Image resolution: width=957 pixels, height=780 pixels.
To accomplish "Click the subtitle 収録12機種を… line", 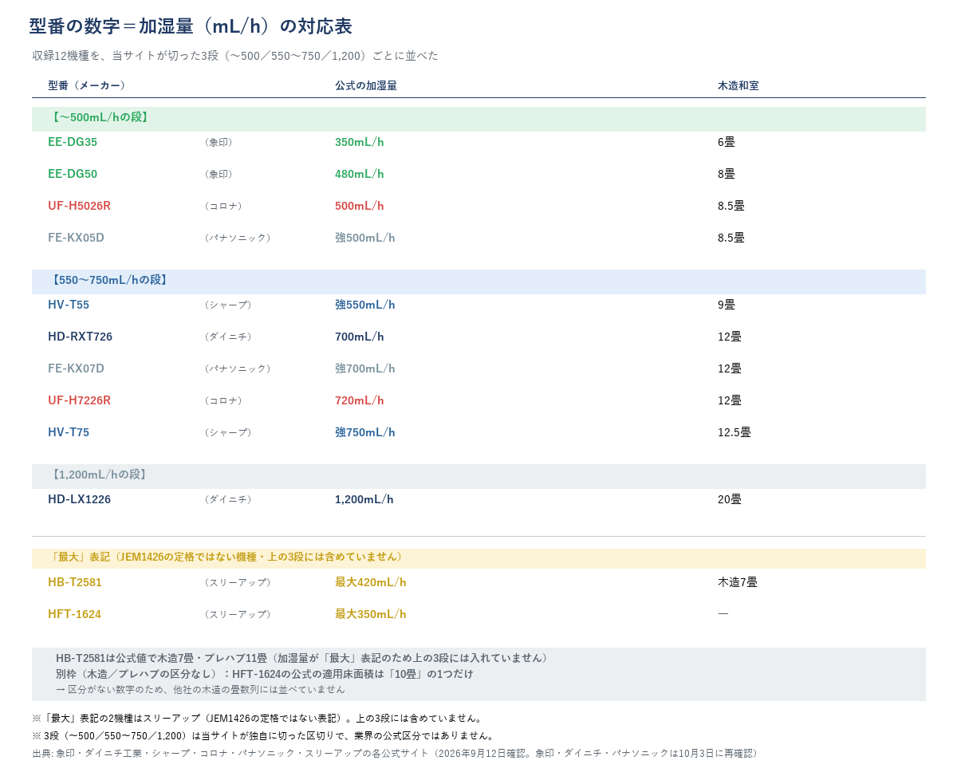I will (235, 56).
